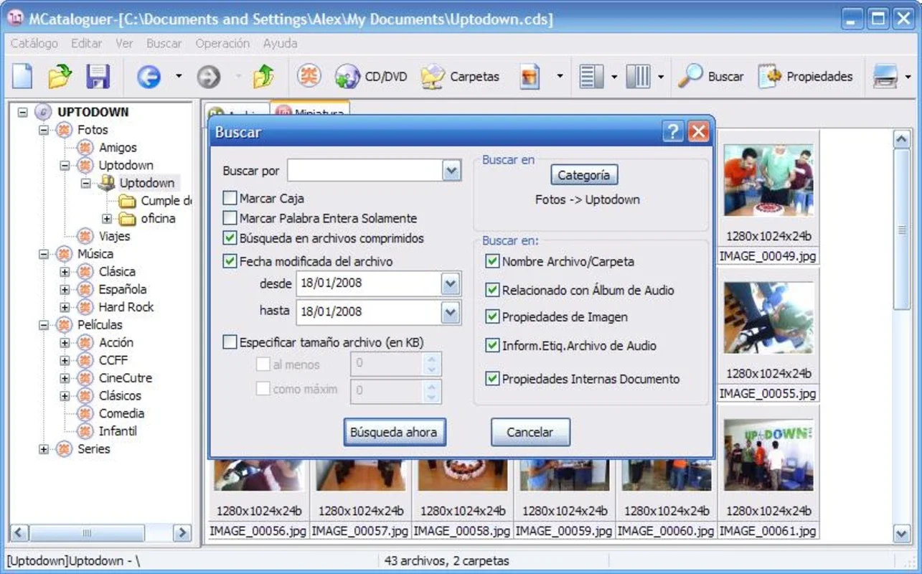Image resolution: width=922 pixels, height=574 pixels.
Task: Open the Editar menu
Action: 86,43
